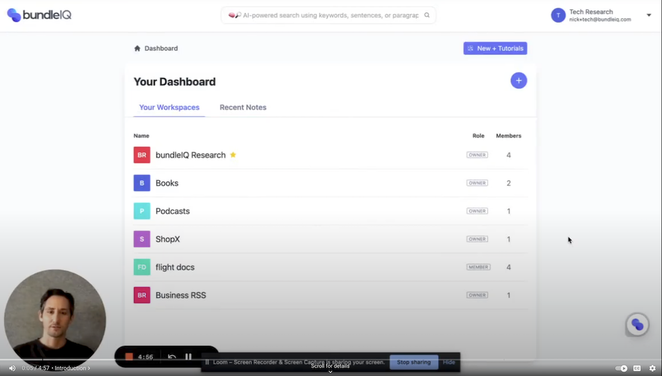Switch to the Recent Notes tab
The height and width of the screenshot is (376, 662).
click(x=243, y=107)
